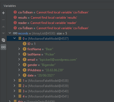Screen dimensions: 114x102
Task: Click list element icon of item 1
Action: [20, 80]
